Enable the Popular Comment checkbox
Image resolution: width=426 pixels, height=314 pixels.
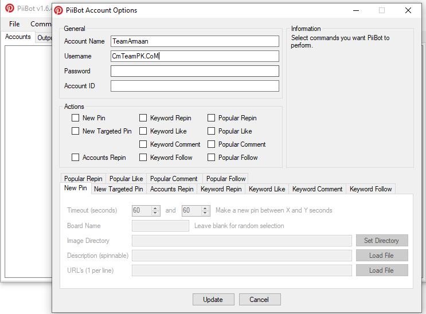(x=211, y=144)
